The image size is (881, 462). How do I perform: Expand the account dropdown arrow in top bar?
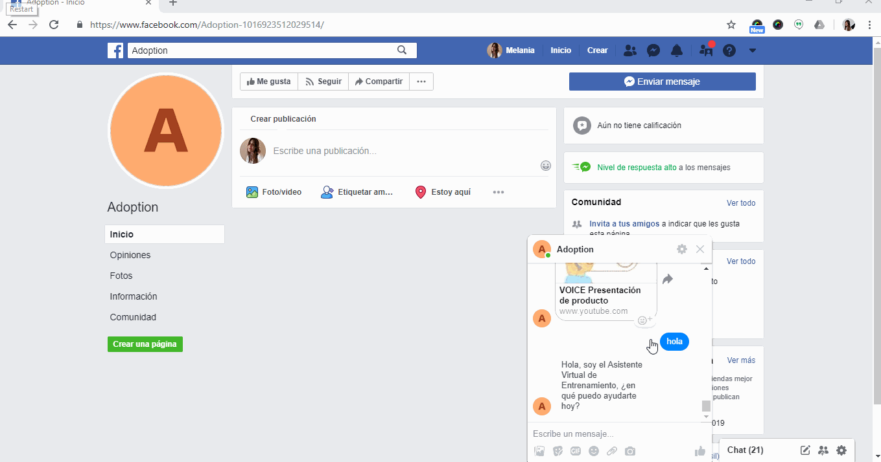tap(752, 50)
